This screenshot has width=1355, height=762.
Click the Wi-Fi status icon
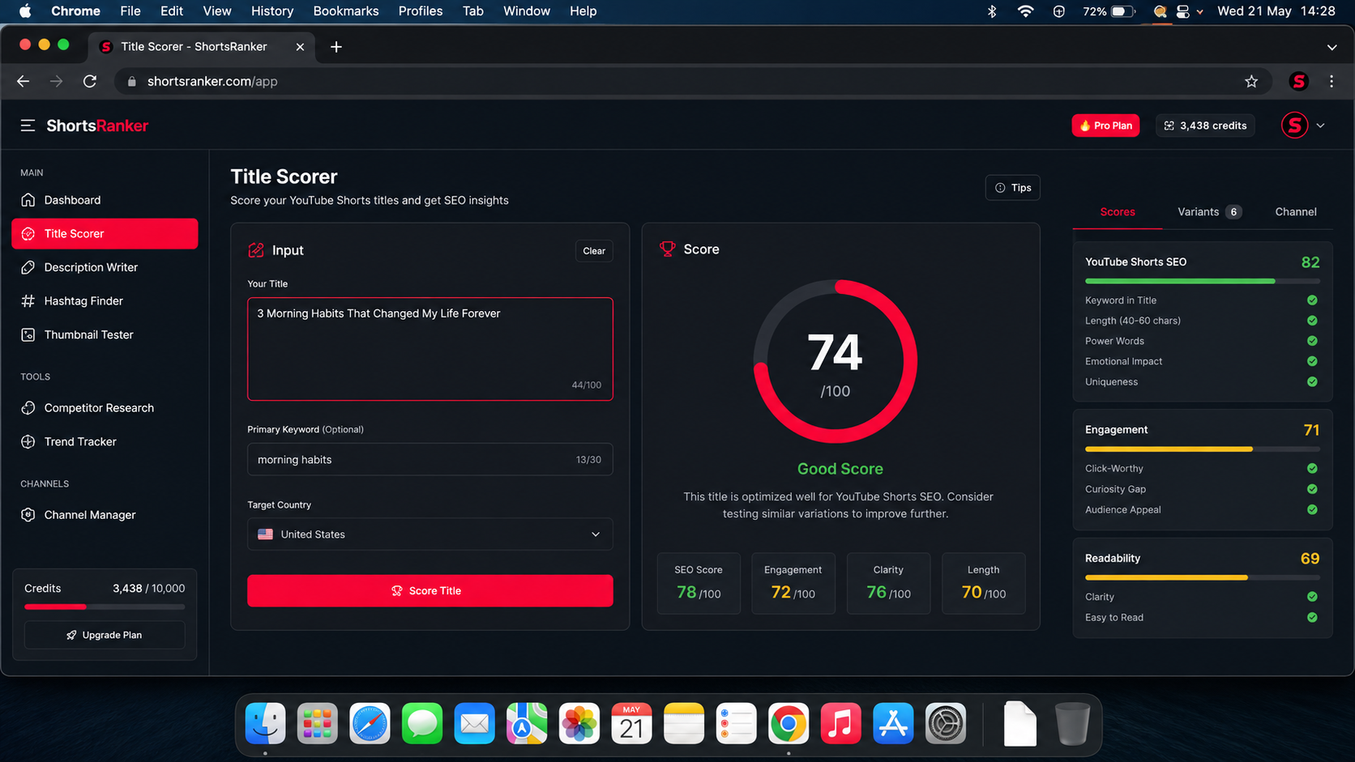pyautogui.click(x=1025, y=11)
